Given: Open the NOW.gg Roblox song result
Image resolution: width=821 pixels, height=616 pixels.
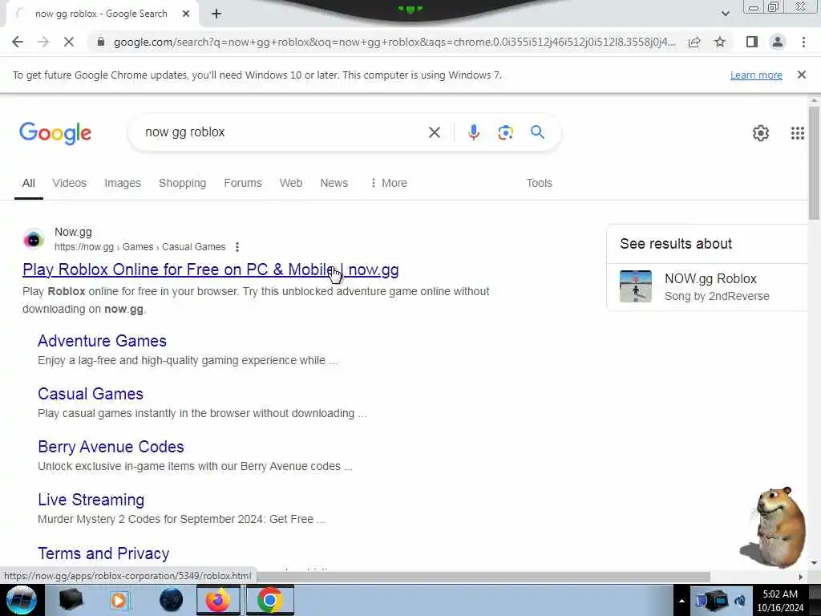Looking at the screenshot, I should 710,278.
